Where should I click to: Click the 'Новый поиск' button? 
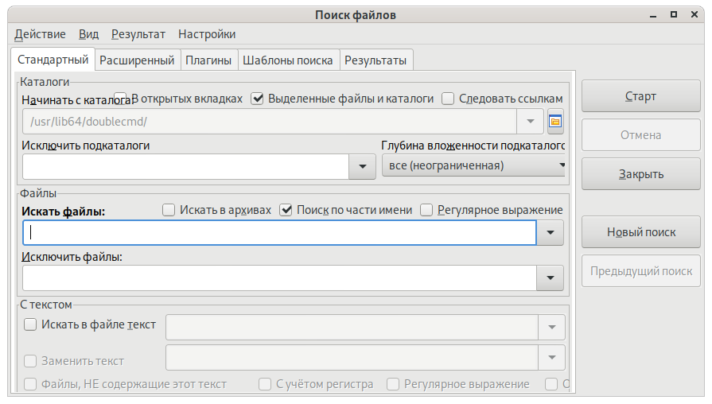coord(641,232)
